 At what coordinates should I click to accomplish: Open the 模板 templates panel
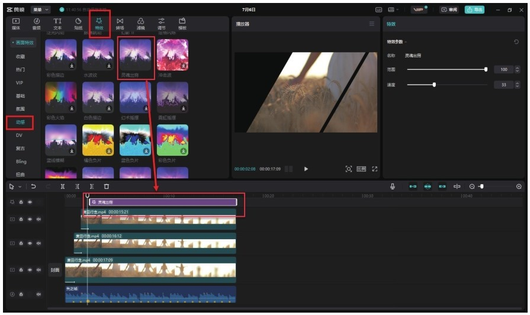pos(182,24)
